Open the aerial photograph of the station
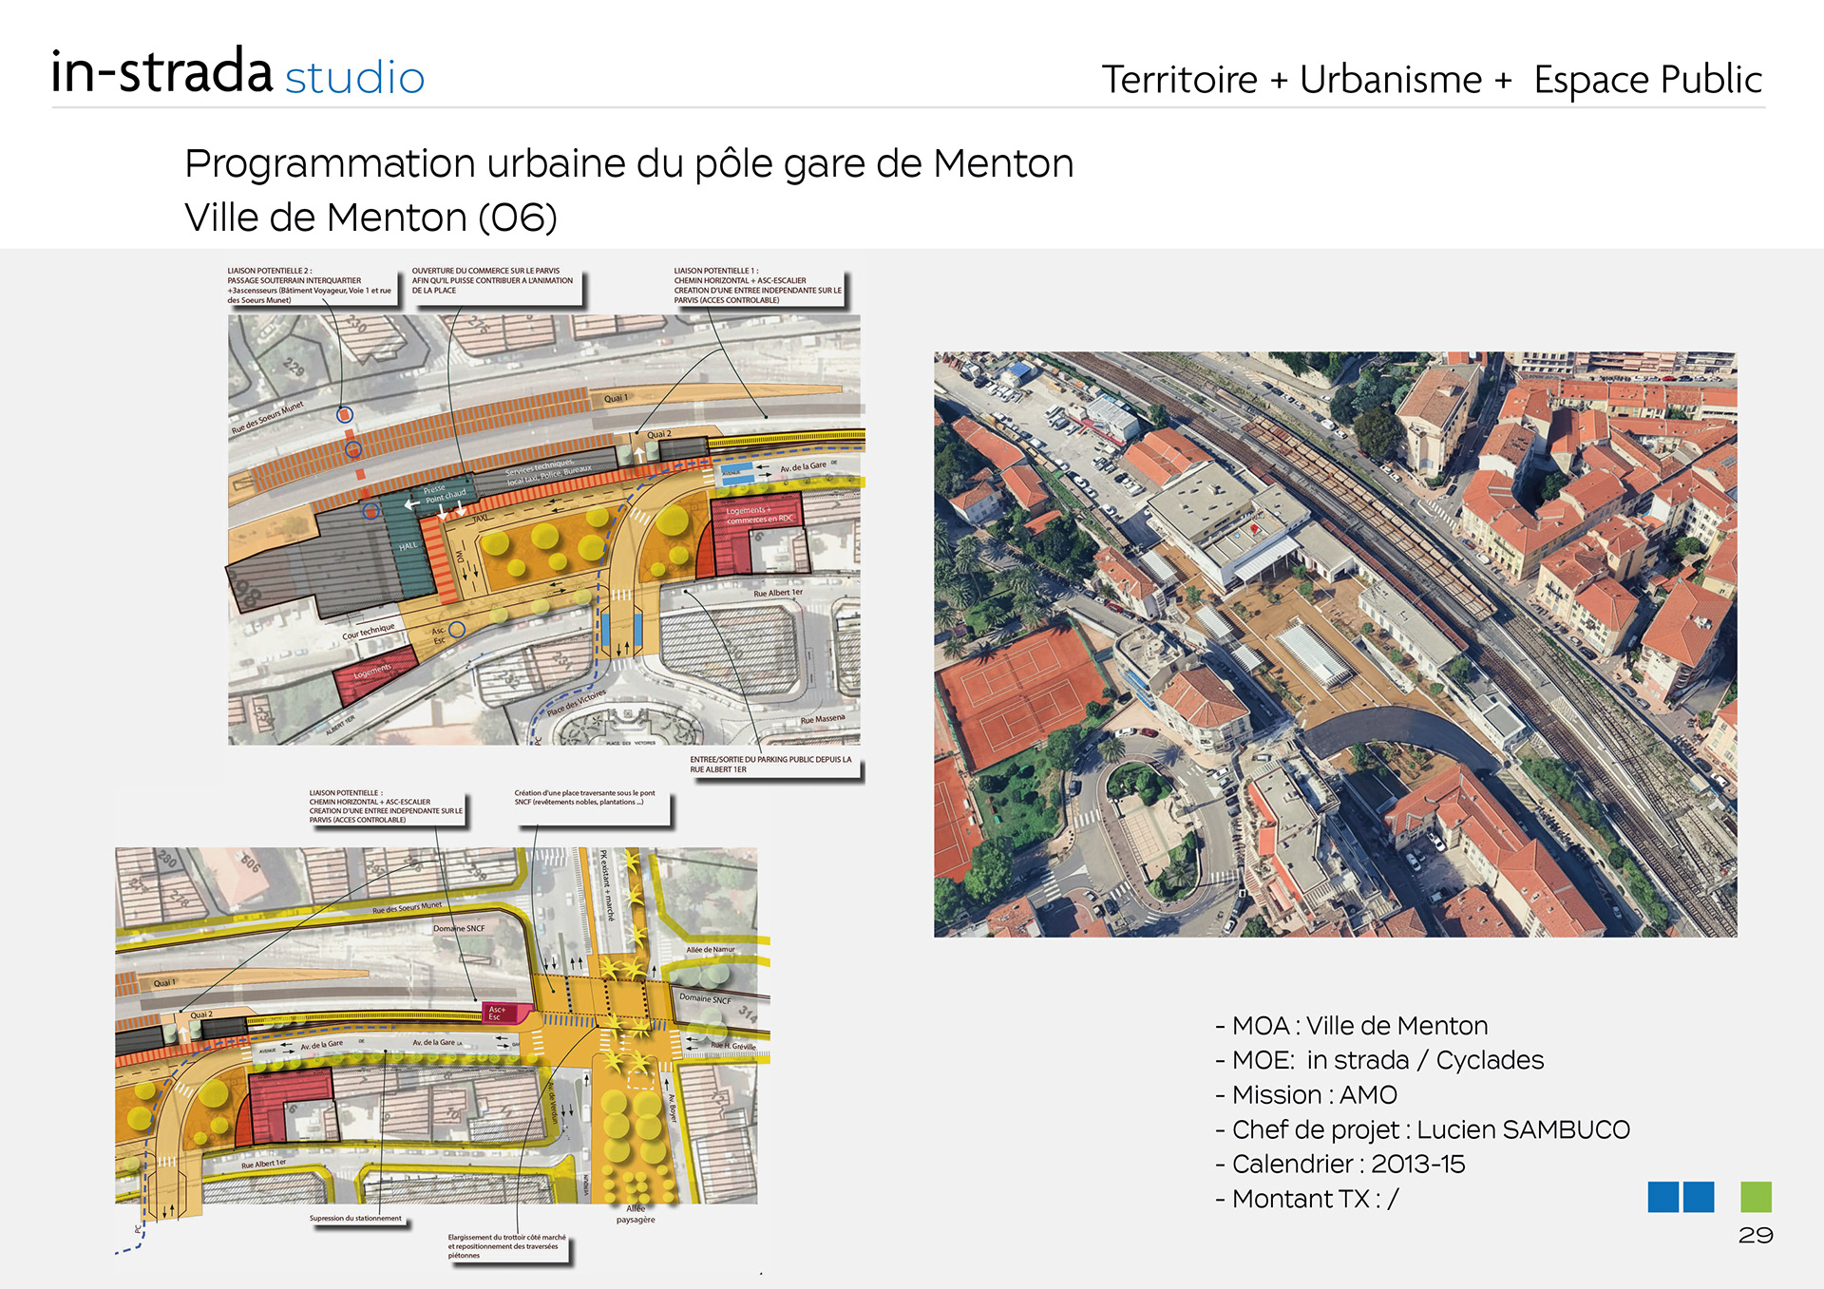1824x1289 pixels. 1335,644
